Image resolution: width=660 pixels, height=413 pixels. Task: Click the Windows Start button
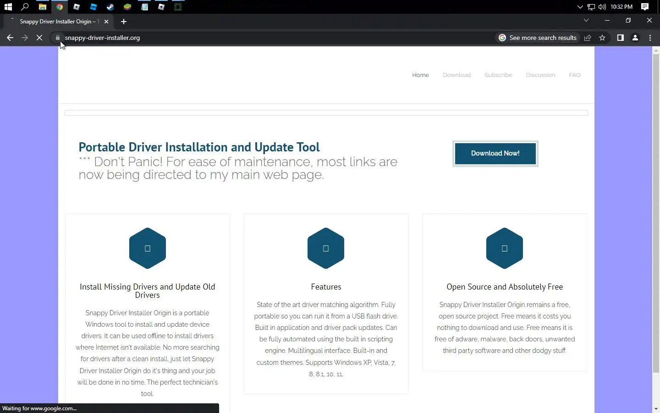click(8, 7)
